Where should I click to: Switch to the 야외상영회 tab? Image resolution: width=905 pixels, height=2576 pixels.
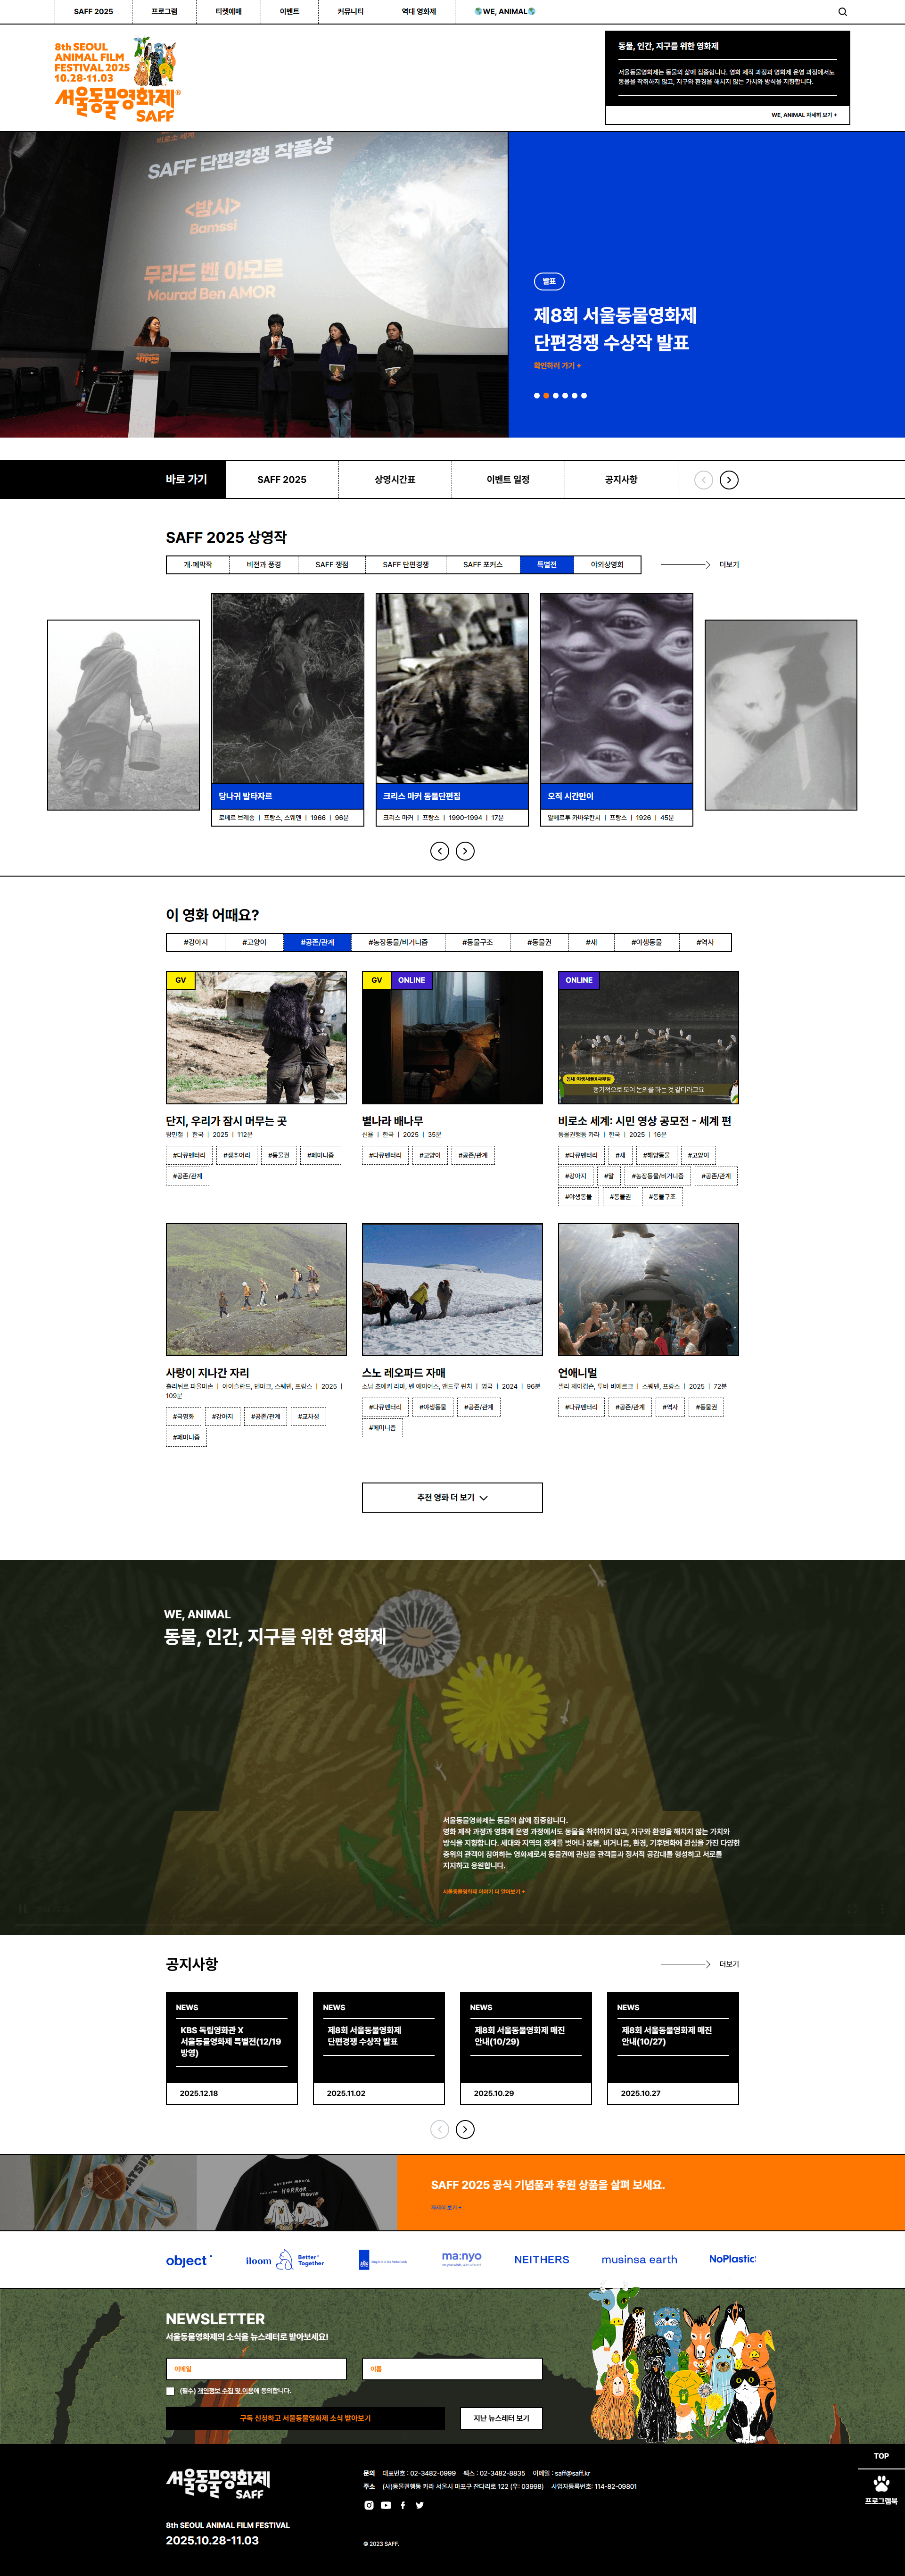[607, 565]
